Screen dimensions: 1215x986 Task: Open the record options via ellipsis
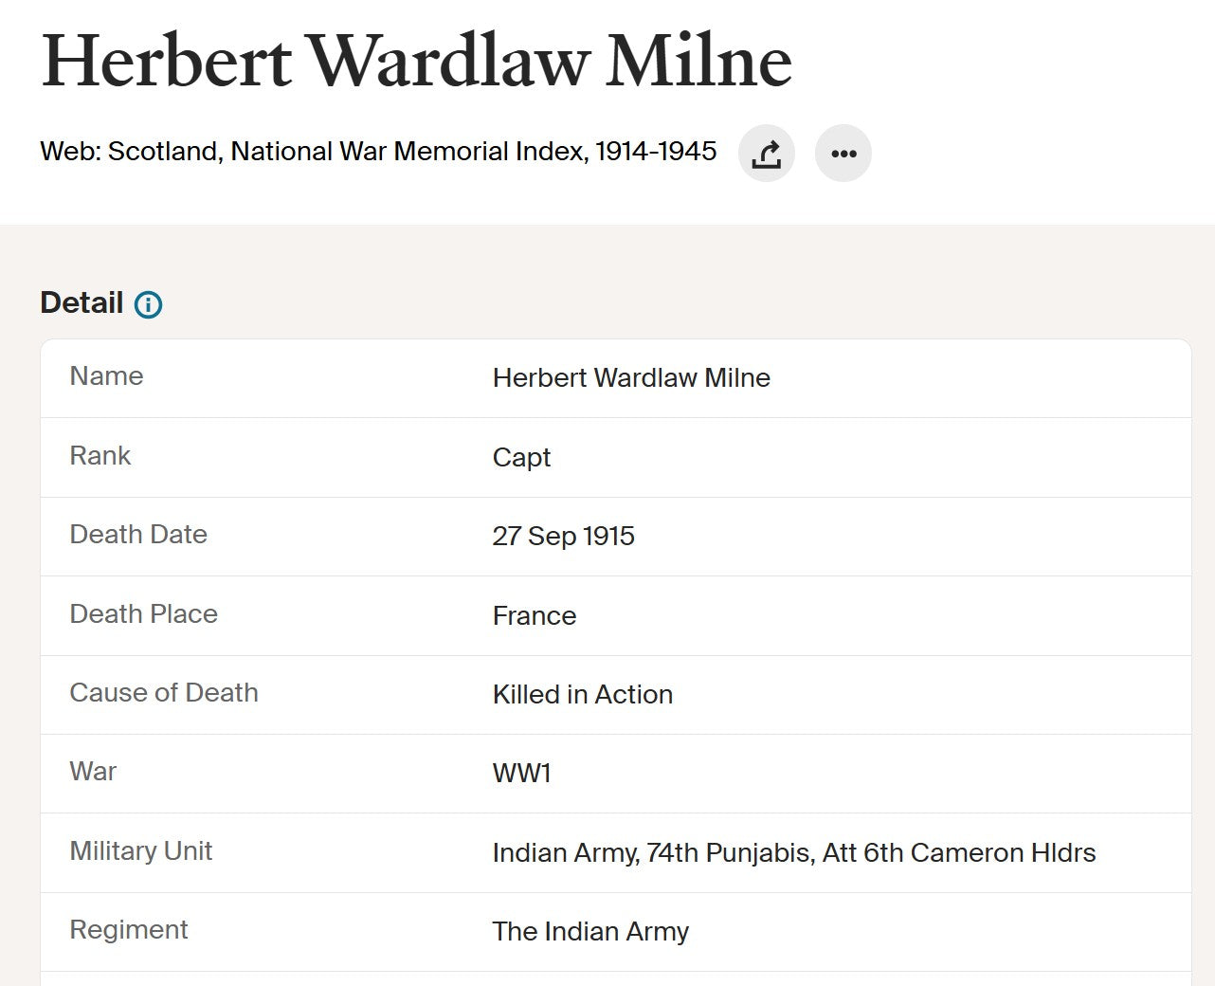pos(843,153)
